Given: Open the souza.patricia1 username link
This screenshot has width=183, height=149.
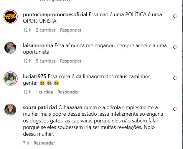Looking at the screenshot, I should 40,107.
